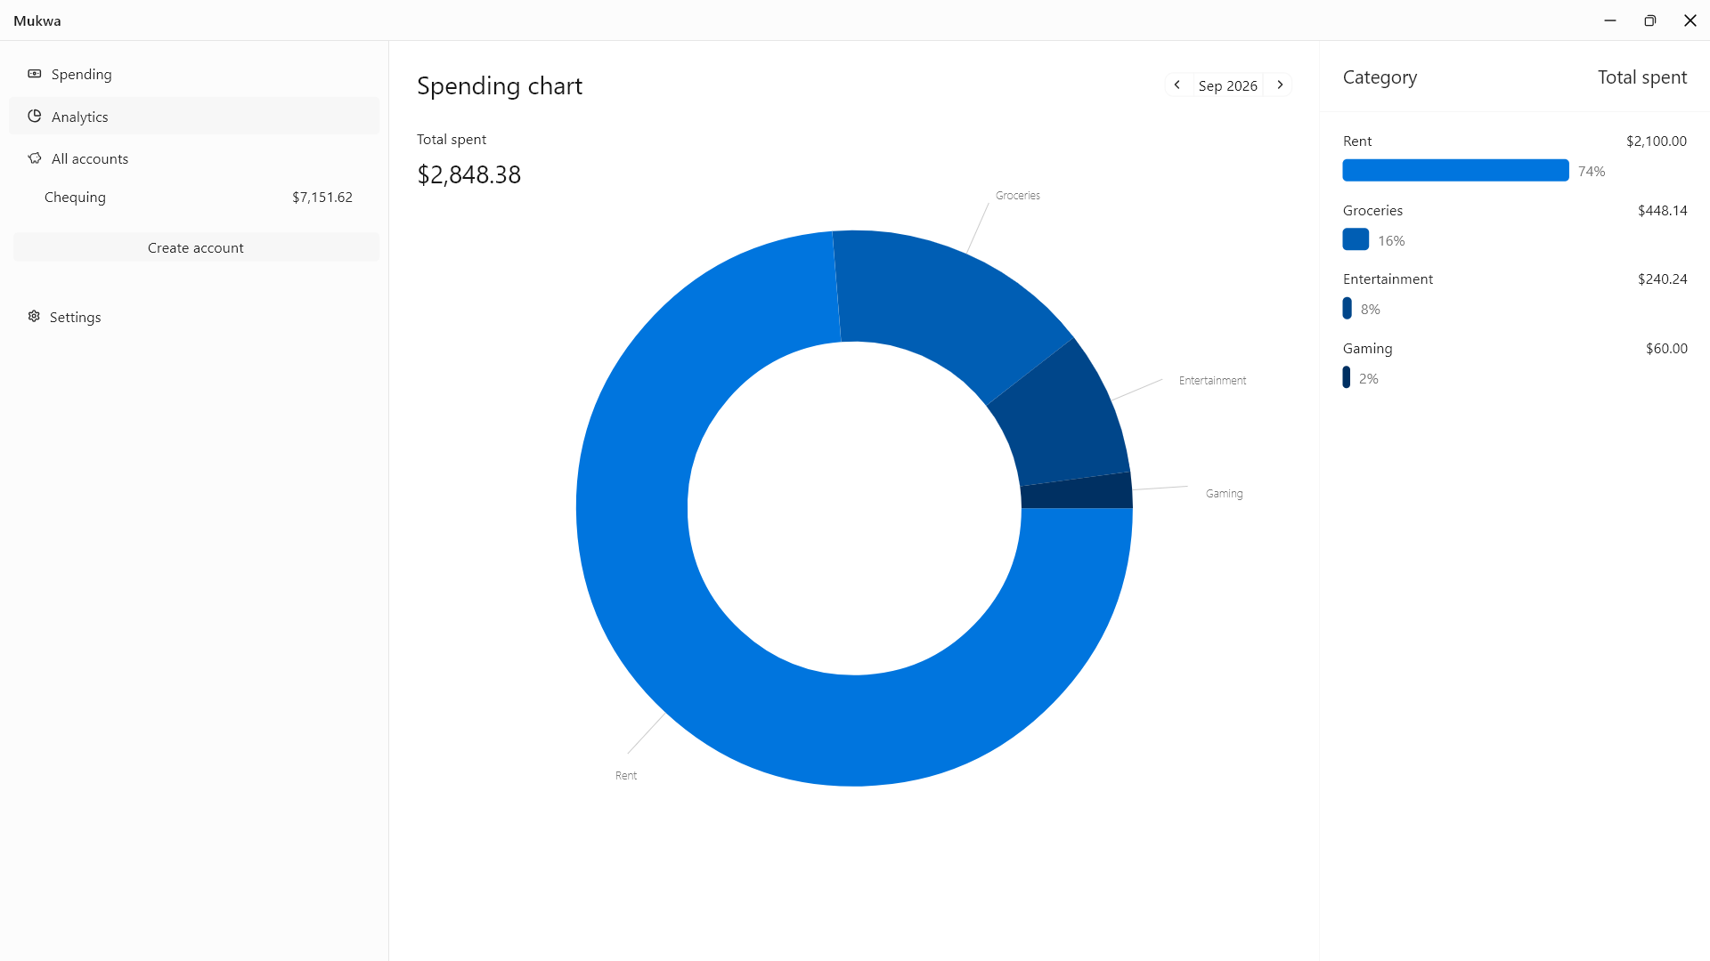1710x961 pixels.
Task: Click the $60.00 Gaming amount
Action: [x=1666, y=349]
